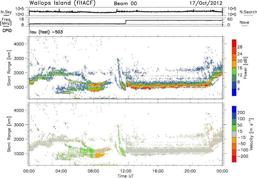Screen dimensions: 257x178
Task: Select "100" on the velocity colorbar
Action: click(241, 119)
